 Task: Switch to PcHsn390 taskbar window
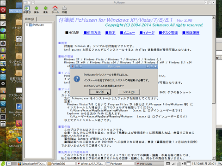coord(61,164)
